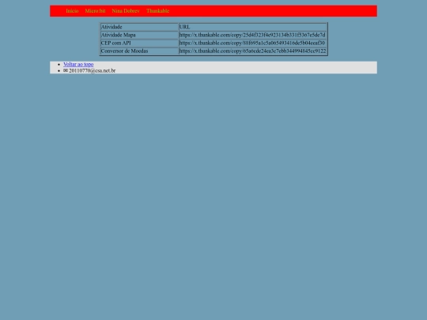Click the envelope icon before the email
The height and width of the screenshot is (320, 427).
pos(66,70)
